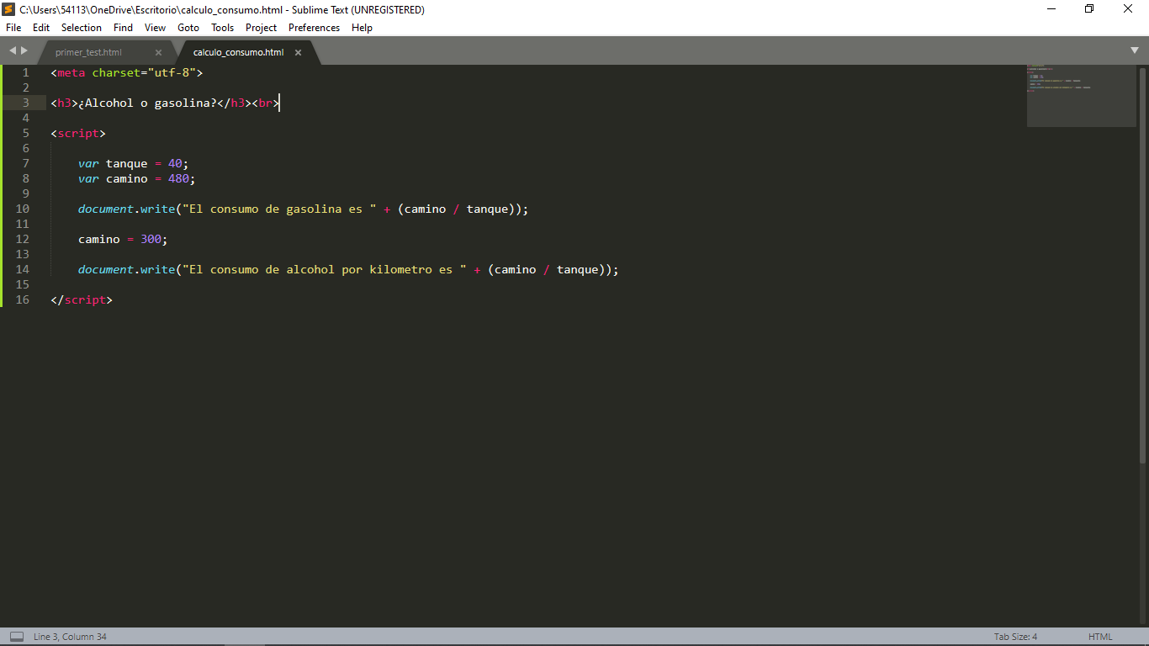Select the calculo_consumo.html tab
Screen dimensions: 1149x646
(x=239, y=52)
